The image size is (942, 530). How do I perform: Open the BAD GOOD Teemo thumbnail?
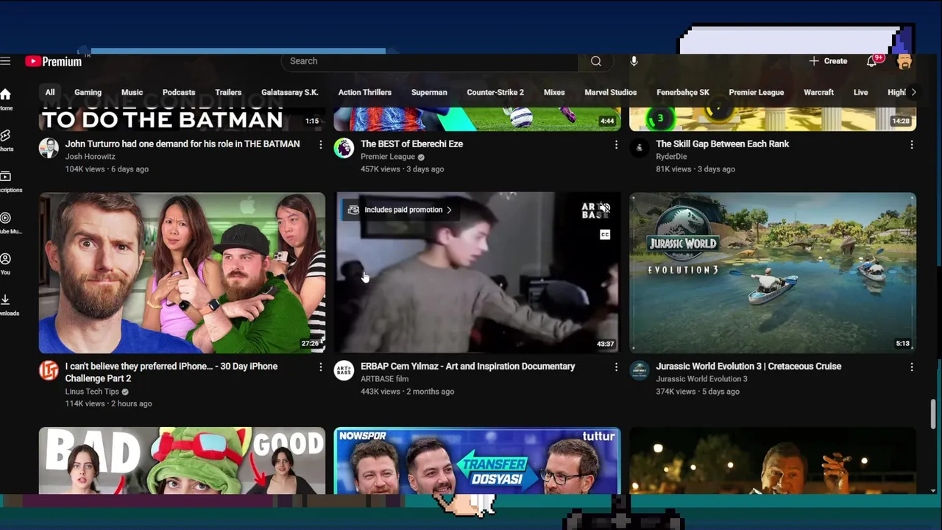pyautogui.click(x=182, y=460)
